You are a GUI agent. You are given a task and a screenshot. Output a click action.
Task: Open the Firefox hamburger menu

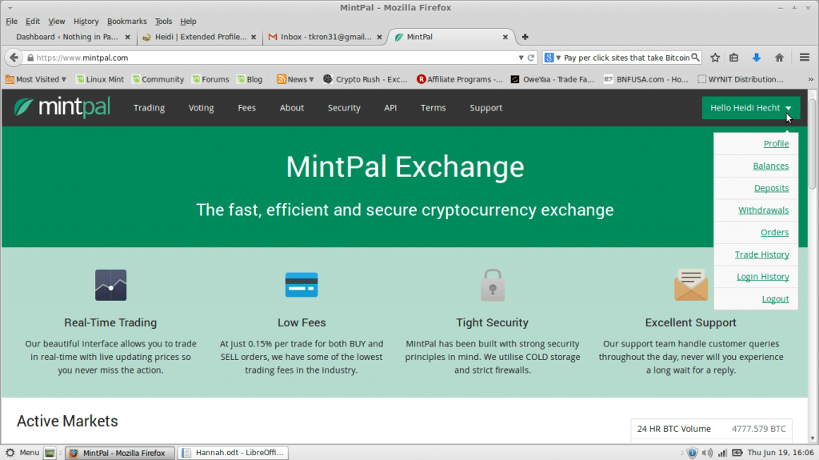(x=805, y=58)
